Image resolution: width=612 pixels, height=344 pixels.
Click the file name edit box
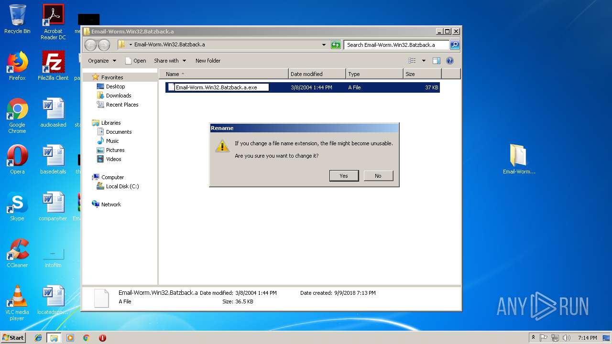[x=222, y=87]
